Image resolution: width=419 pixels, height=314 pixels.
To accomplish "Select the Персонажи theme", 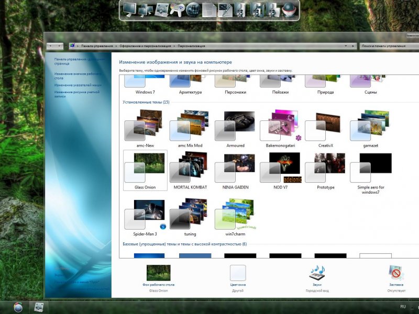I will [235, 85].
